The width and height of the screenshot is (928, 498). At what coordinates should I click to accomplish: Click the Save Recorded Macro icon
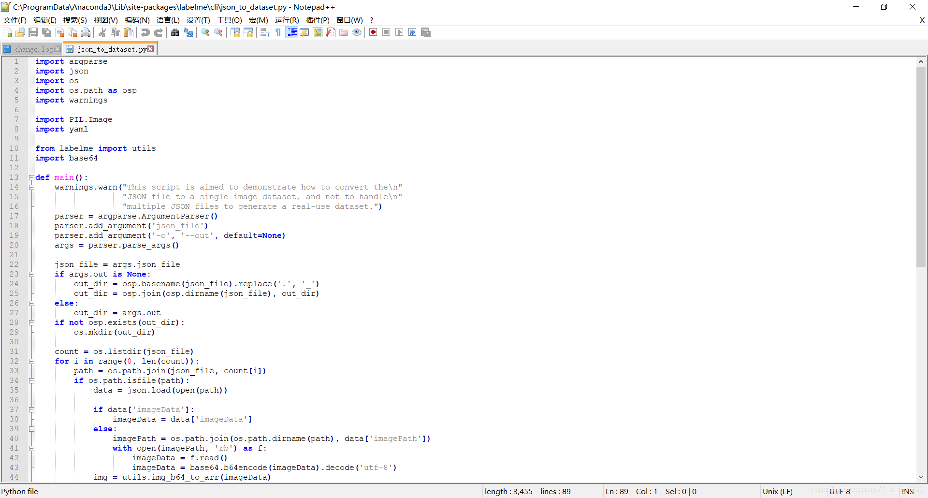click(426, 32)
